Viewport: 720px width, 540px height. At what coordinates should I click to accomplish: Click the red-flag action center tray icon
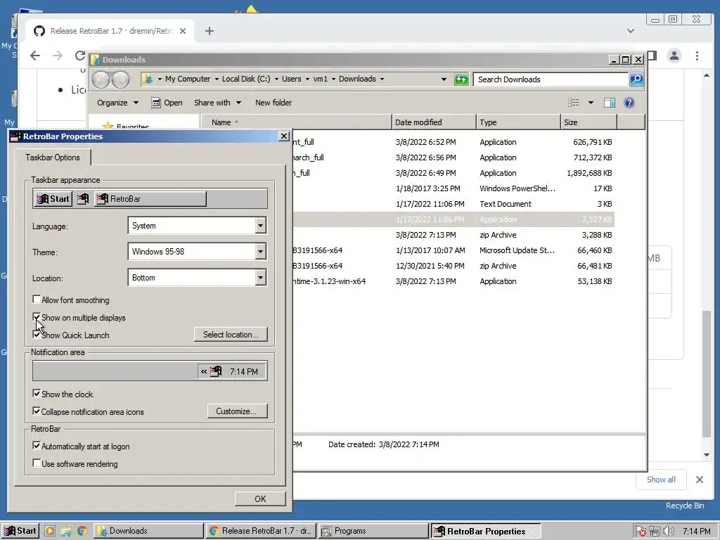(x=641, y=532)
